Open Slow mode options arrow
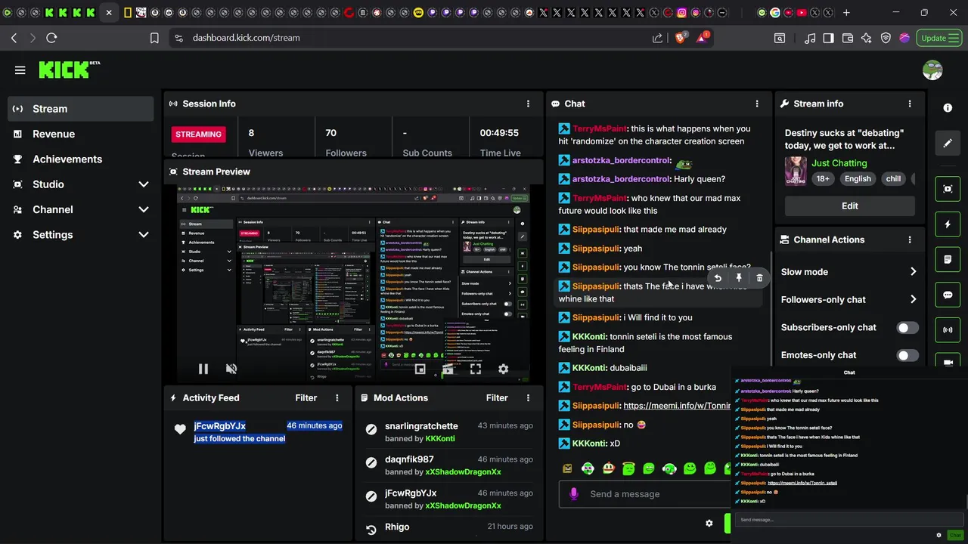 click(x=913, y=272)
